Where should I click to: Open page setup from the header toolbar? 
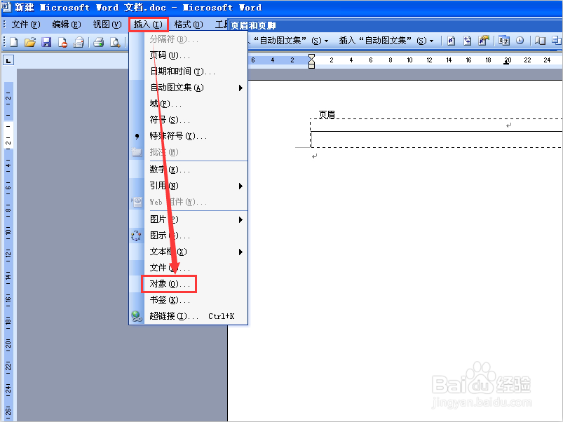coord(539,41)
